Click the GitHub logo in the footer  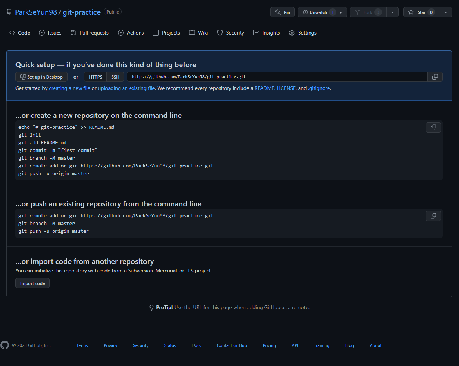tap(5, 345)
